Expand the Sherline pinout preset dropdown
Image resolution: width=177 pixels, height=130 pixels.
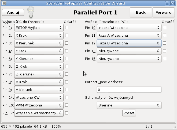129,105
